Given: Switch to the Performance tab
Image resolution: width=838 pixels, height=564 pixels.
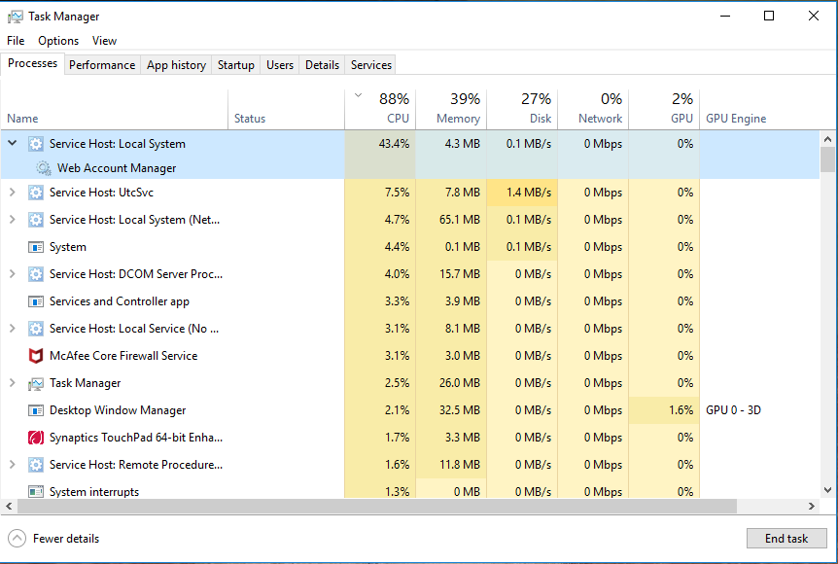Looking at the screenshot, I should (x=102, y=65).
